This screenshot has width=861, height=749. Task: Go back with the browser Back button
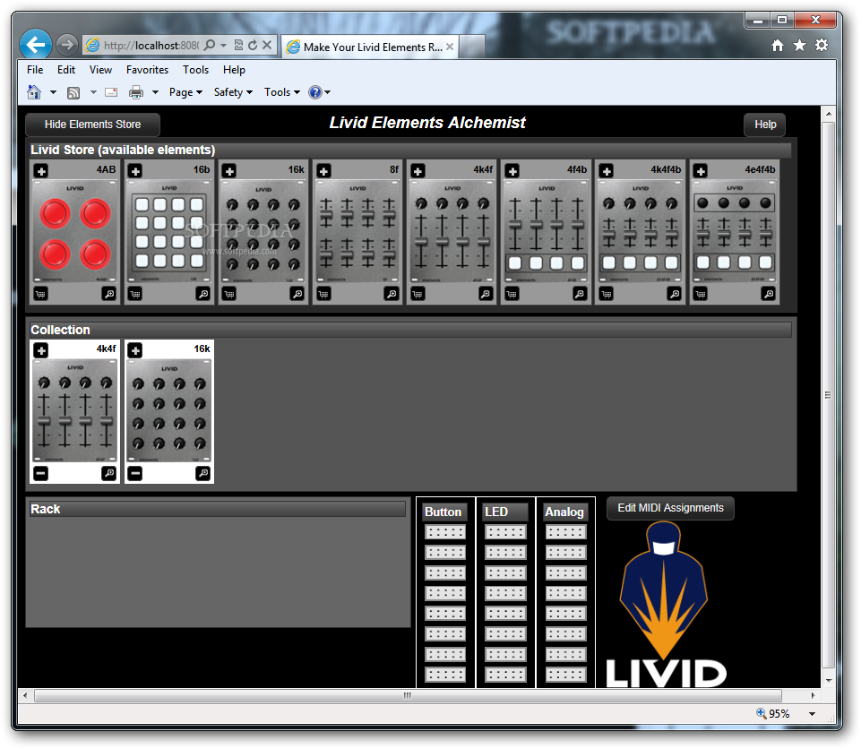click(36, 44)
